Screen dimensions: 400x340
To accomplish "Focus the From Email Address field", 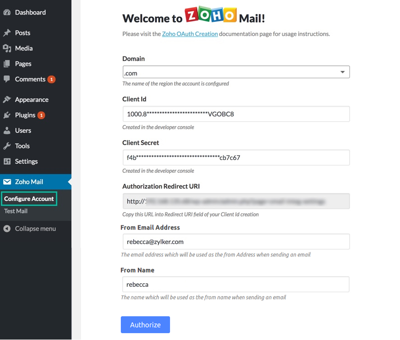I will click(236, 241).
